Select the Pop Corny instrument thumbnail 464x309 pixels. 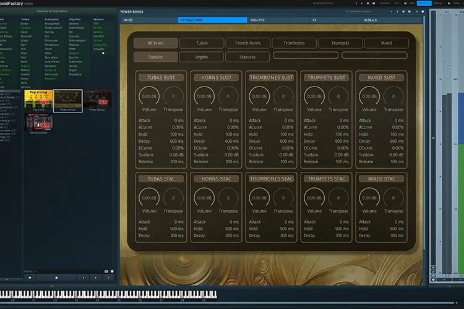click(x=38, y=99)
